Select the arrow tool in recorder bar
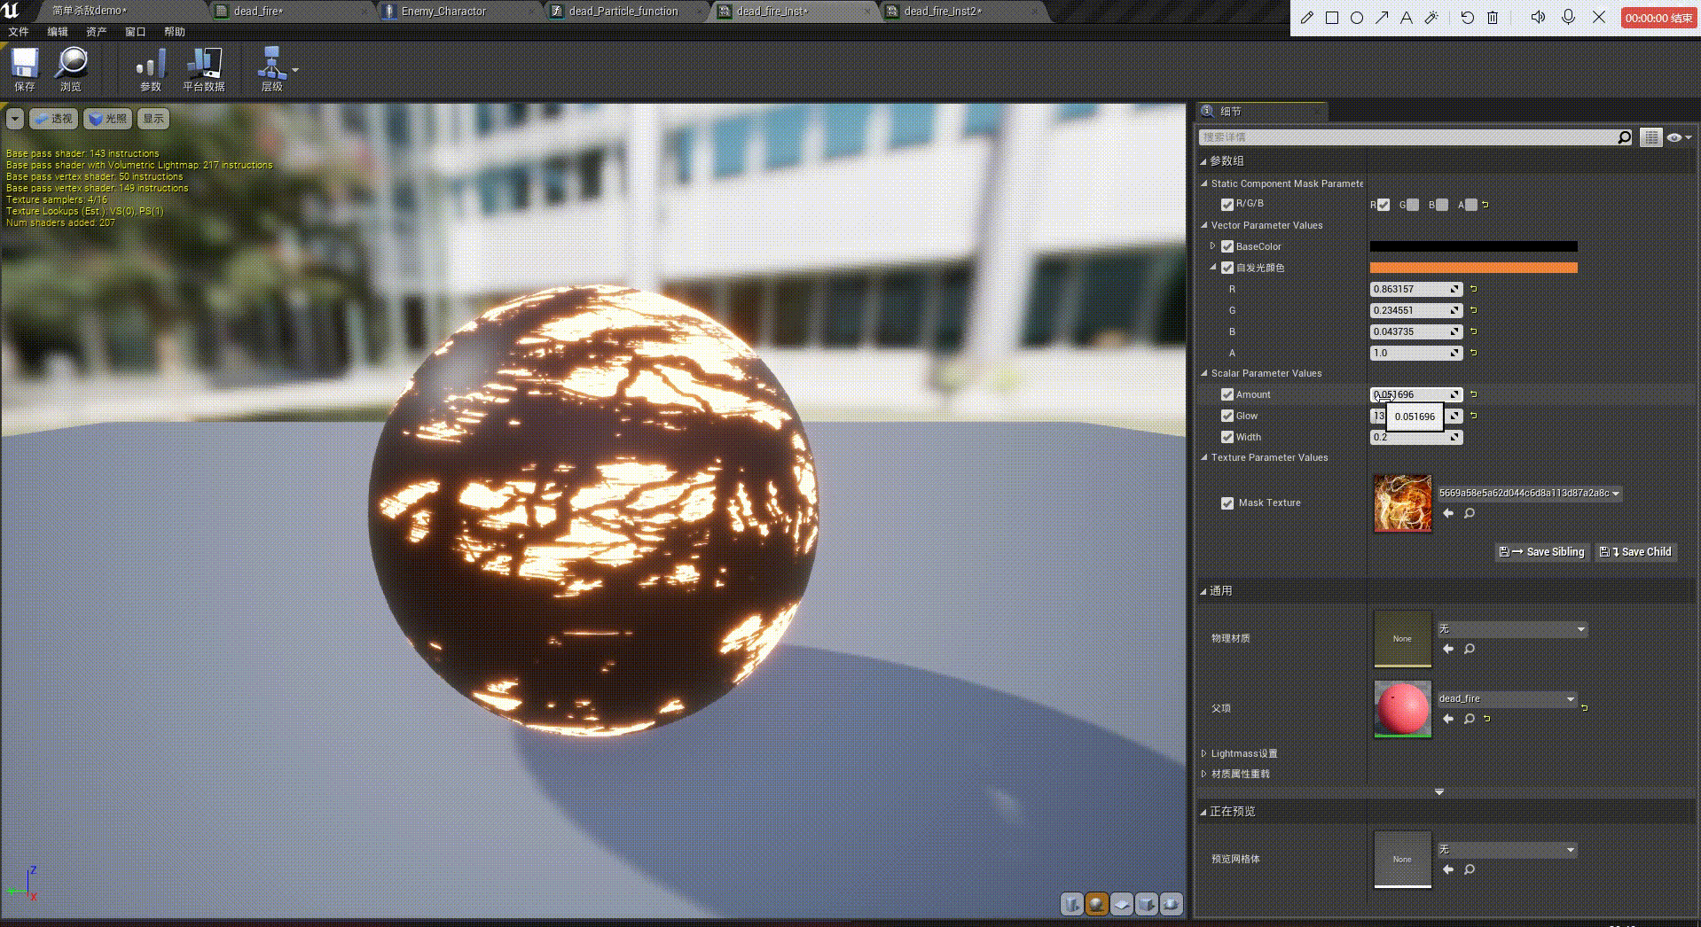The image size is (1701, 927). point(1382,18)
